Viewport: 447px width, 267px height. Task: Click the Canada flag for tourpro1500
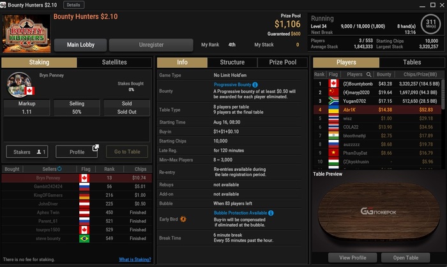click(84, 229)
